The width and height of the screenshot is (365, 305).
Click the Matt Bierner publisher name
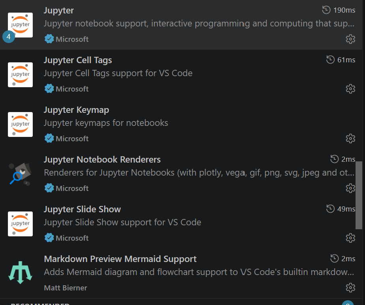click(x=66, y=288)
